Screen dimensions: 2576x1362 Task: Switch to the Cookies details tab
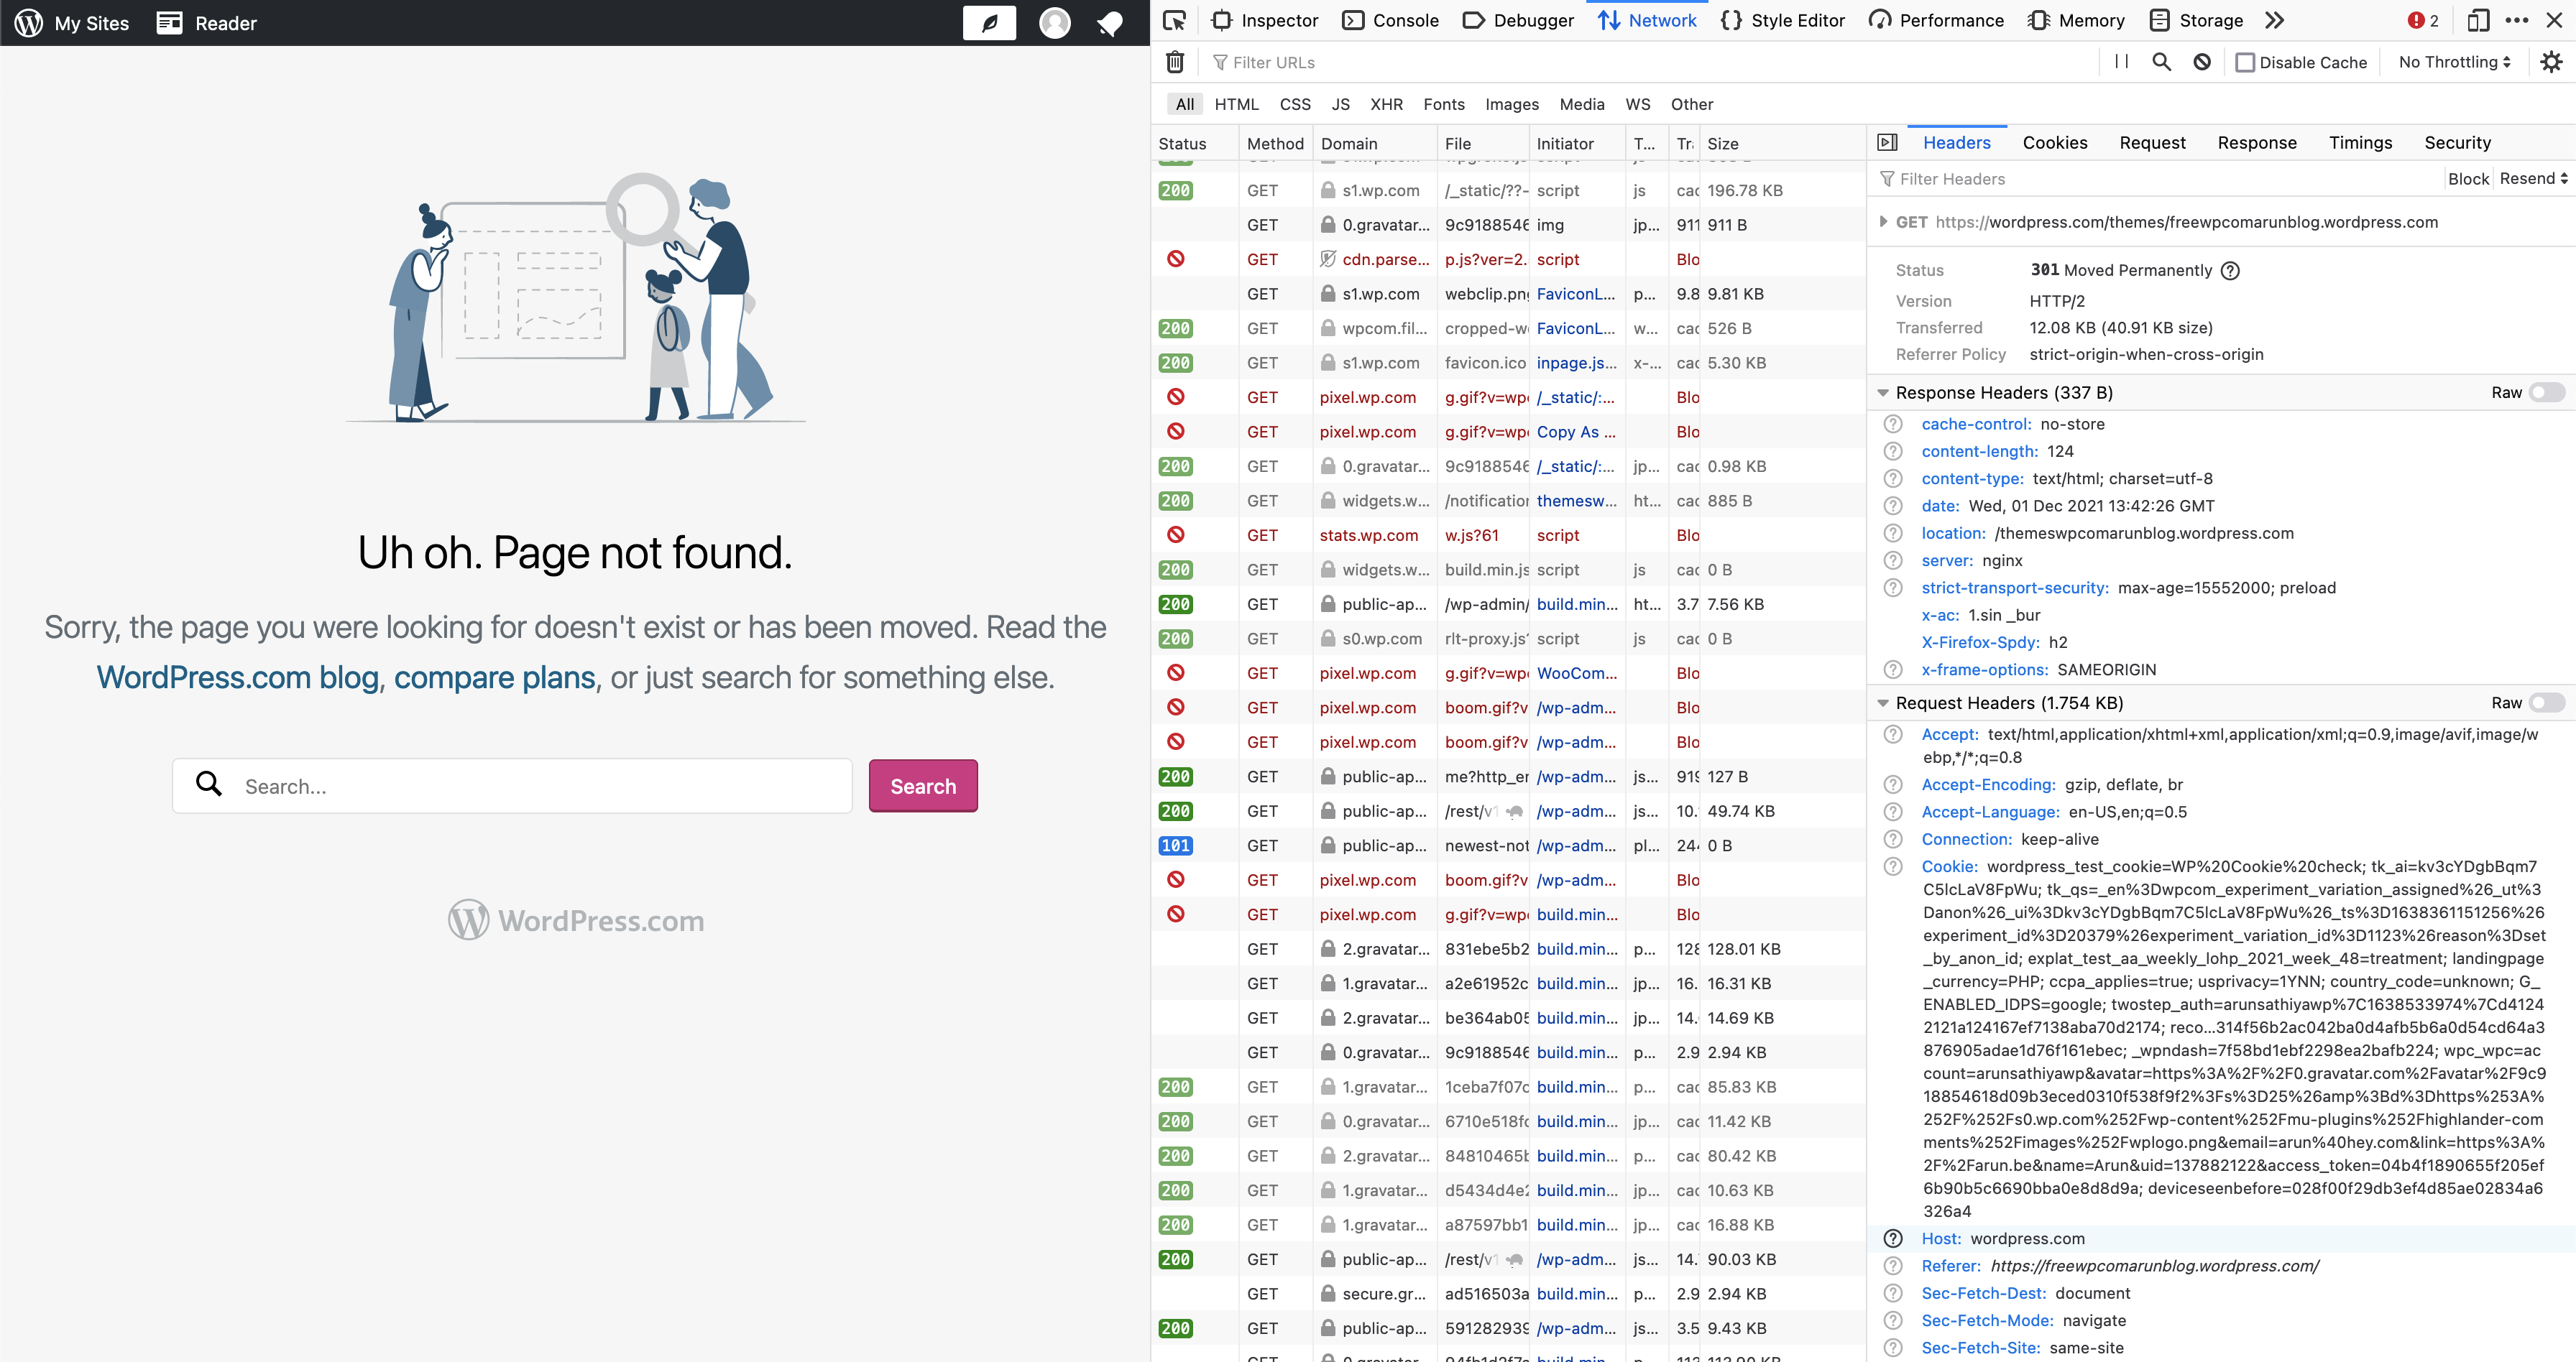tap(2054, 142)
